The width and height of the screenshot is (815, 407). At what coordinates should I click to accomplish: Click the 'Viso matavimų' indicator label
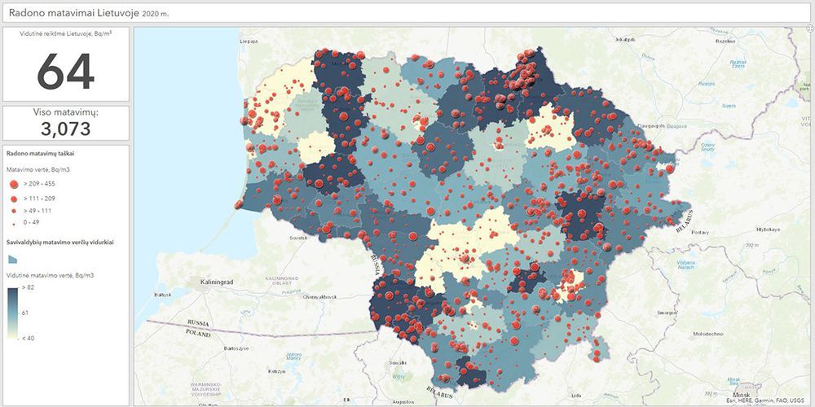pyautogui.click(x=65, y=112)
